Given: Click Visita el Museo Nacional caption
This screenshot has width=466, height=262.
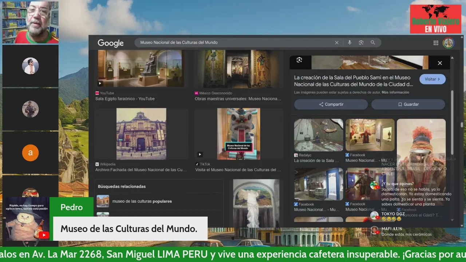Looking at the screenshot, I should pos(238,170).
